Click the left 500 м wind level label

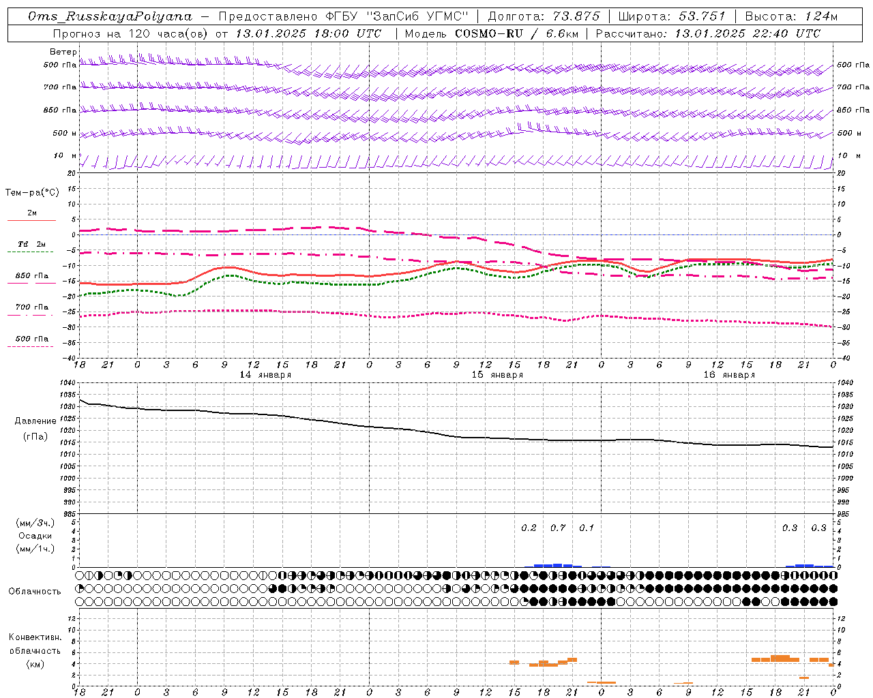pos(65,133)
